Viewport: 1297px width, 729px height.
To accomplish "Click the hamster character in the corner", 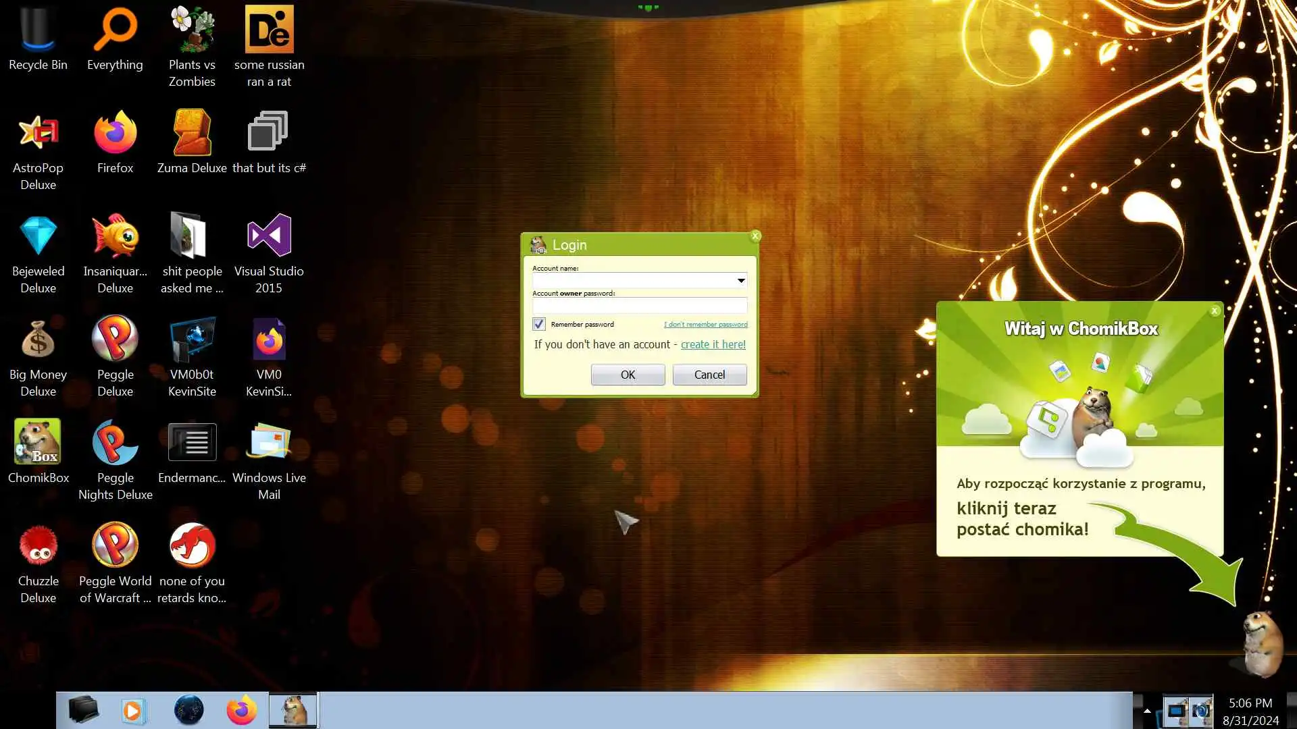I will click(x=1262, y=643).
